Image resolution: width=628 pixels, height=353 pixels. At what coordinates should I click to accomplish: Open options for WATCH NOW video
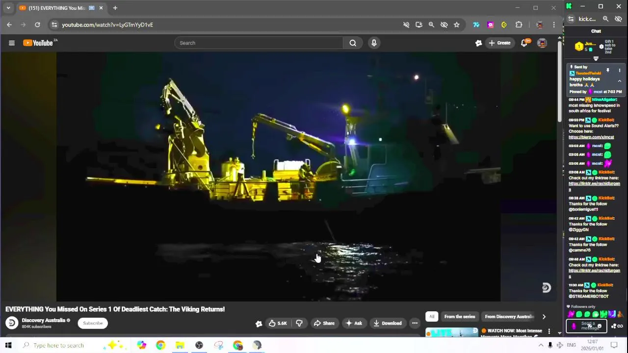coord(549,332)
